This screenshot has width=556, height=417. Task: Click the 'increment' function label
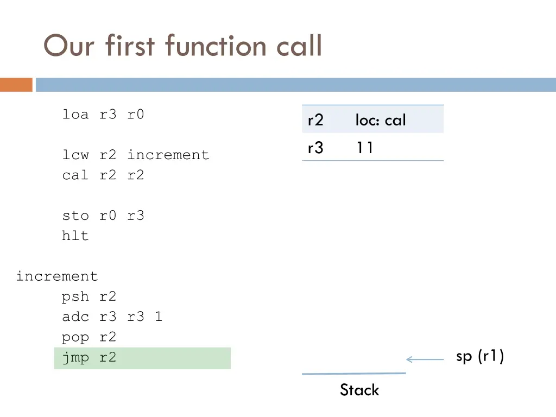click(57, 276)
